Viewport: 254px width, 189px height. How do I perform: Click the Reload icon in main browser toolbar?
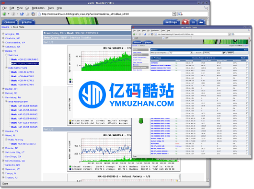tap(22, 14)
